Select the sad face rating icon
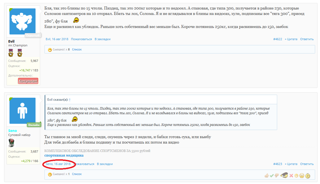 [x=302, y=176]
